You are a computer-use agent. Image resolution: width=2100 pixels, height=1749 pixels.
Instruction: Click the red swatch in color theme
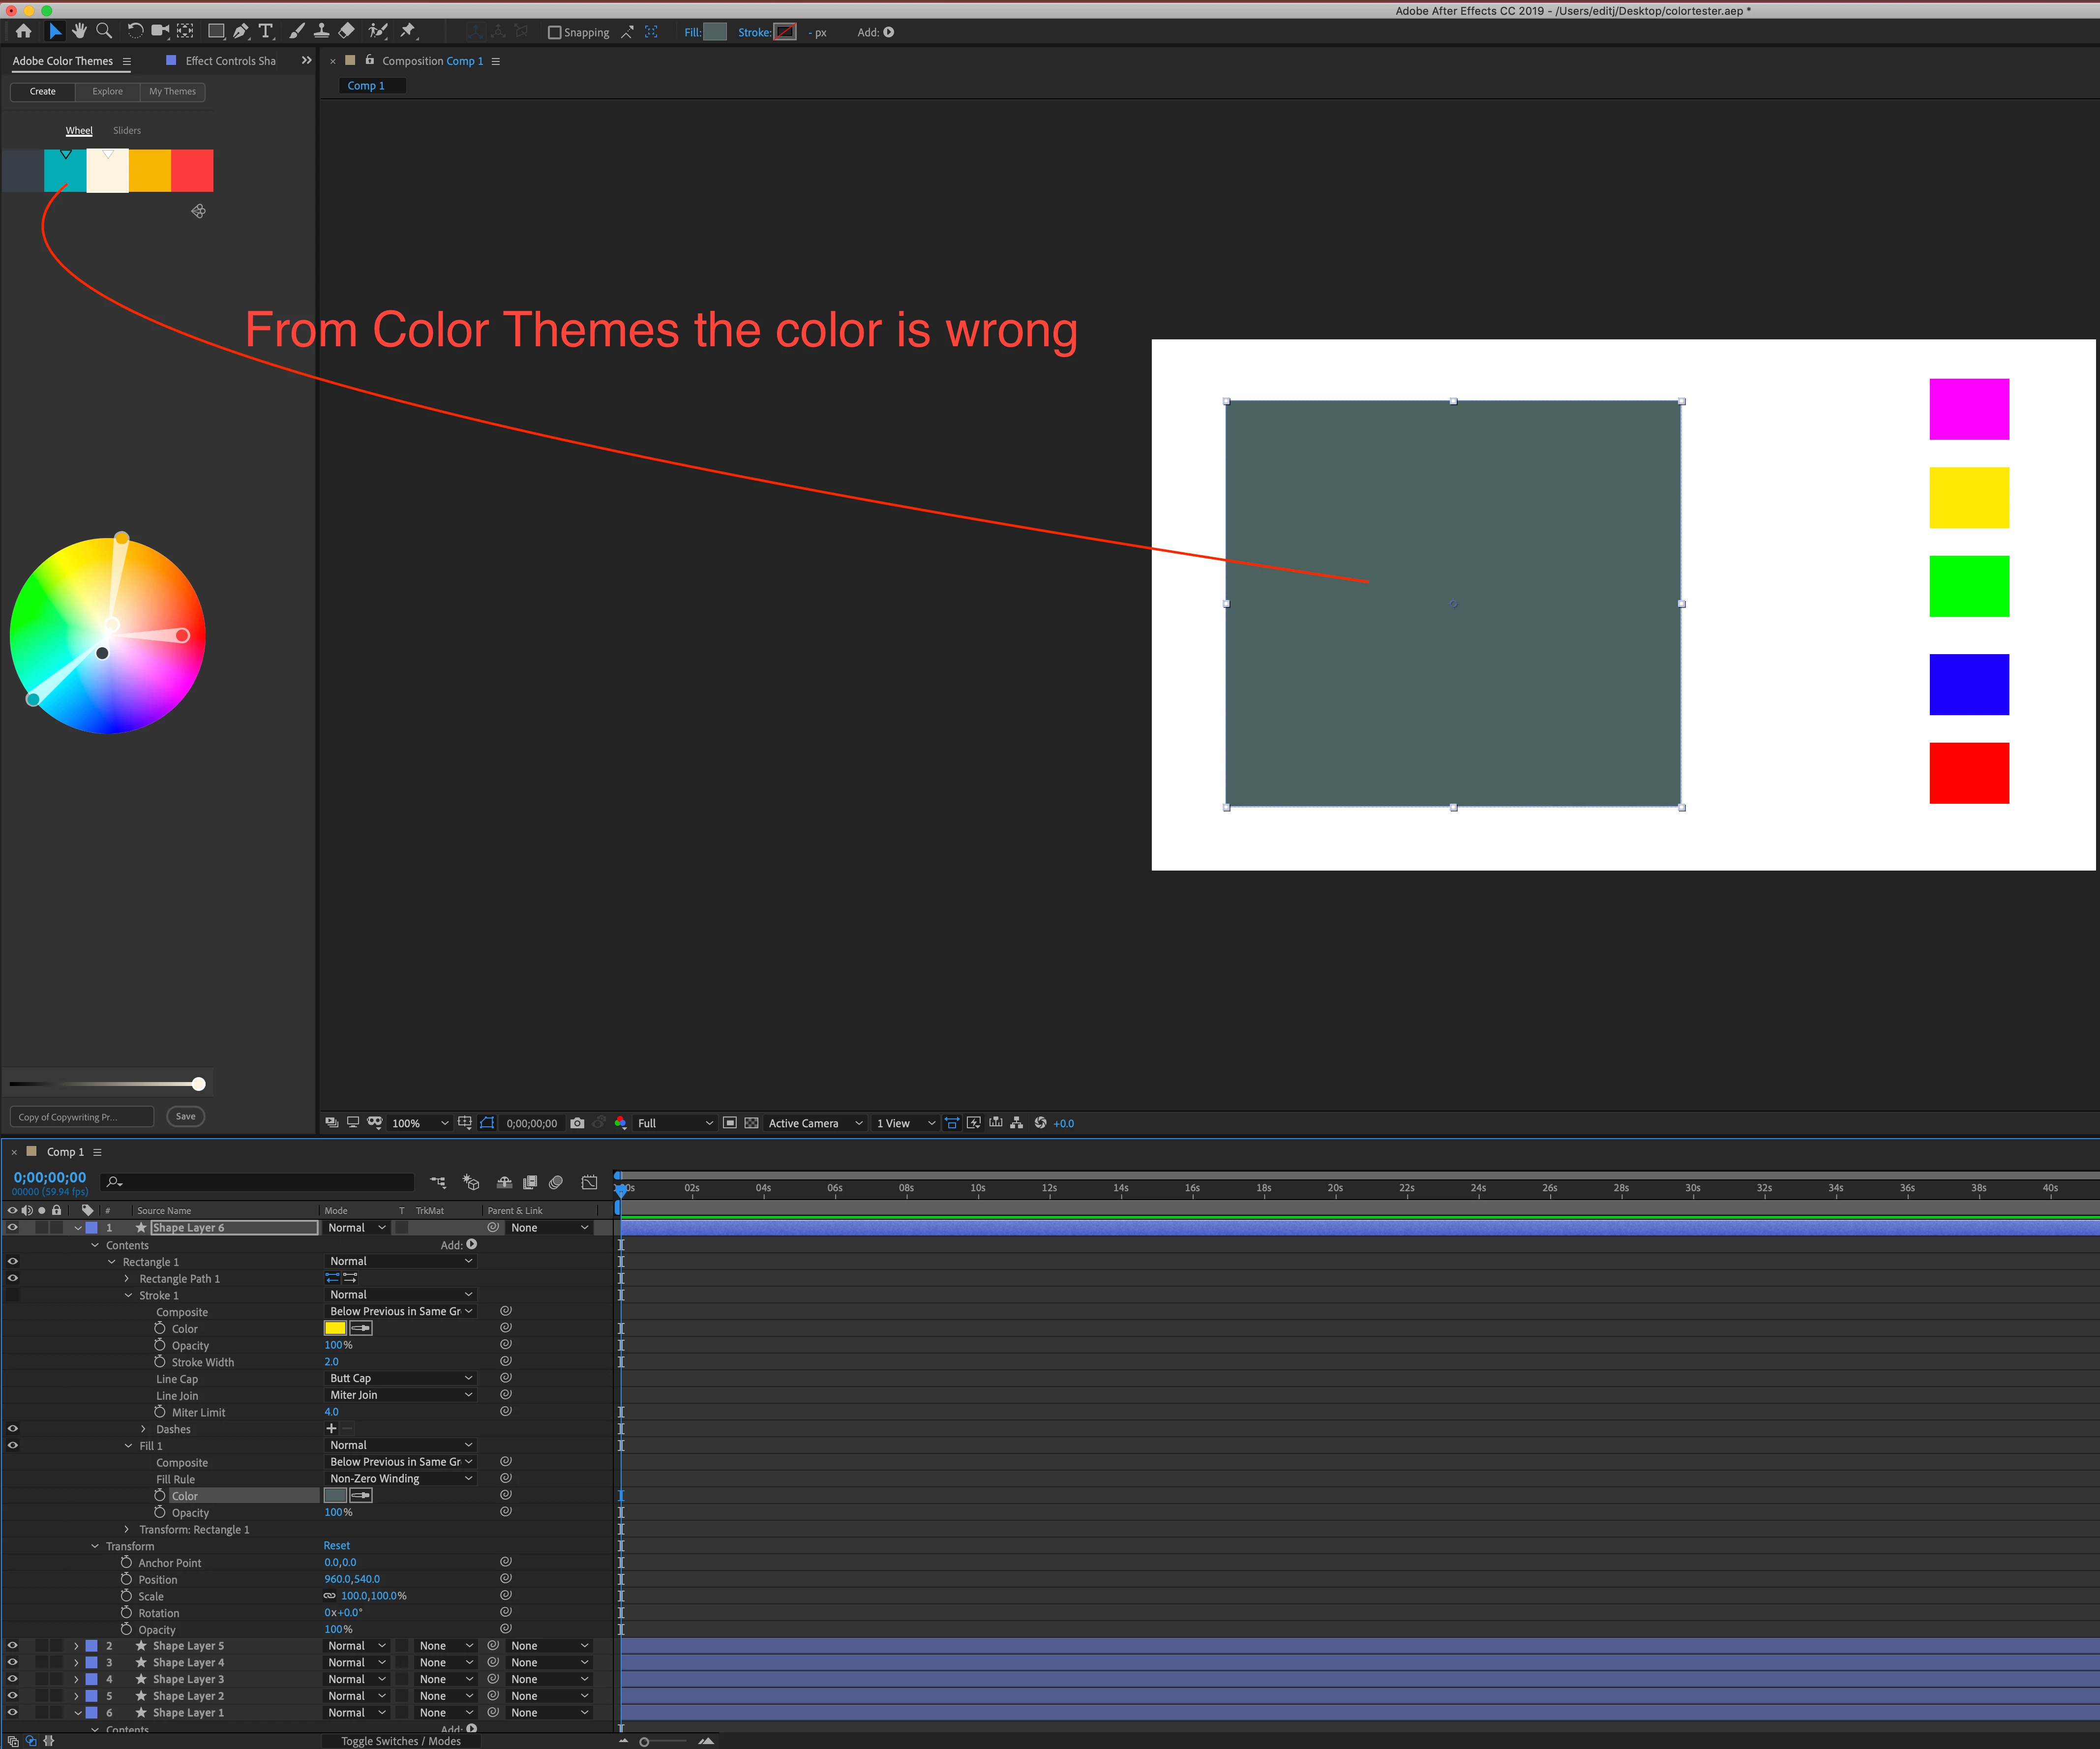192,170
